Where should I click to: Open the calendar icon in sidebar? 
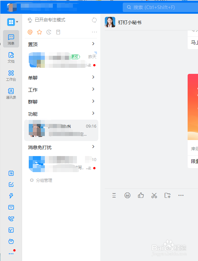click(x=11, y=173)
